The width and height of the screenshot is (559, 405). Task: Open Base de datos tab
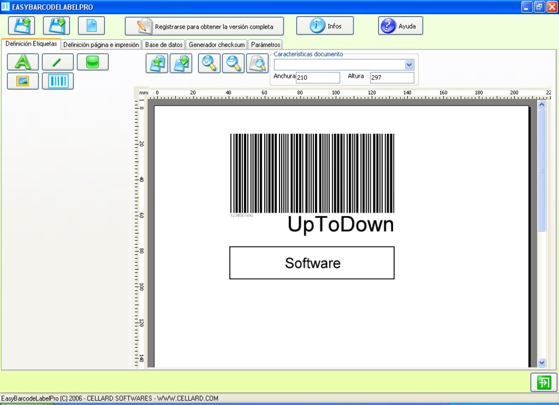coord(164,45)
